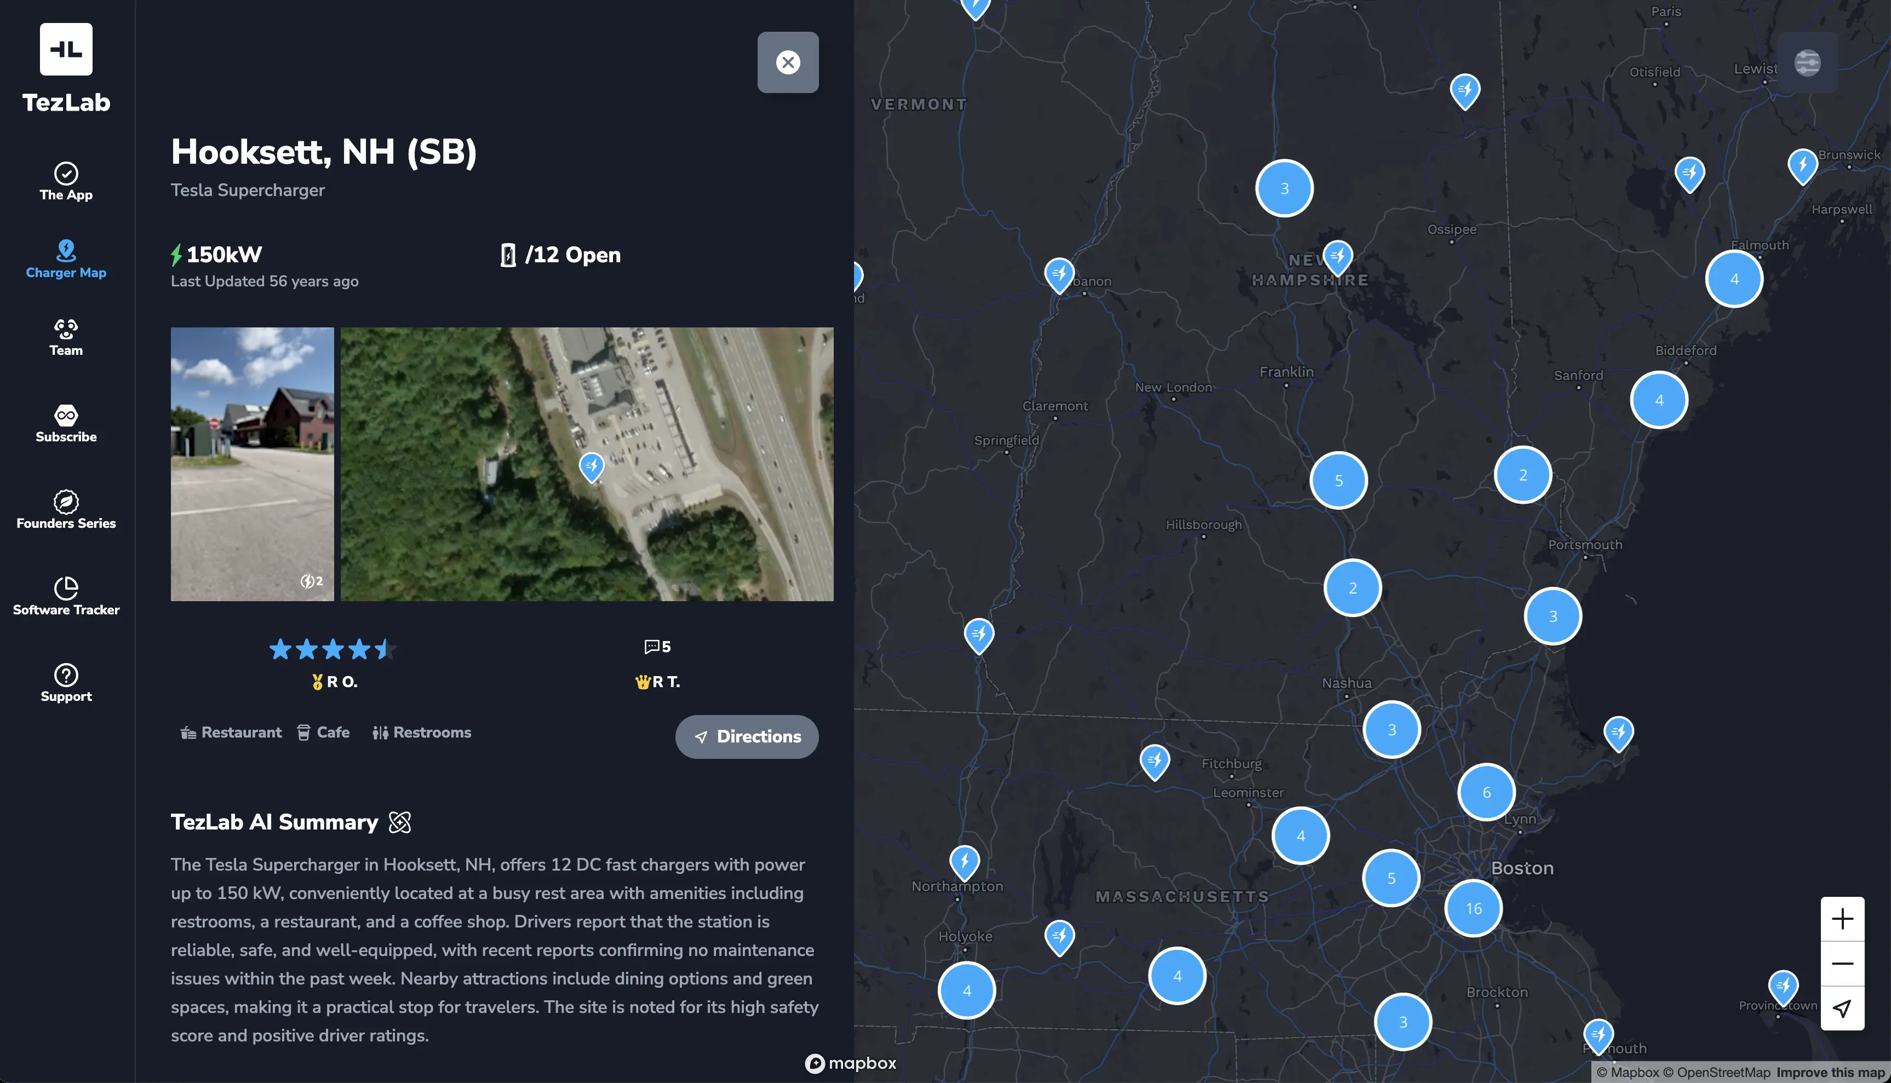Open the Improve this map link
This screenshot has height=1083, width=1891.
coord(1830,1072)
